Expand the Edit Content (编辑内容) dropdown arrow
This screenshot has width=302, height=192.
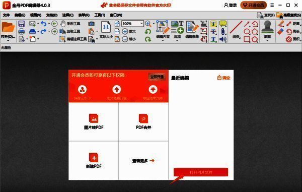coord(163,40)
